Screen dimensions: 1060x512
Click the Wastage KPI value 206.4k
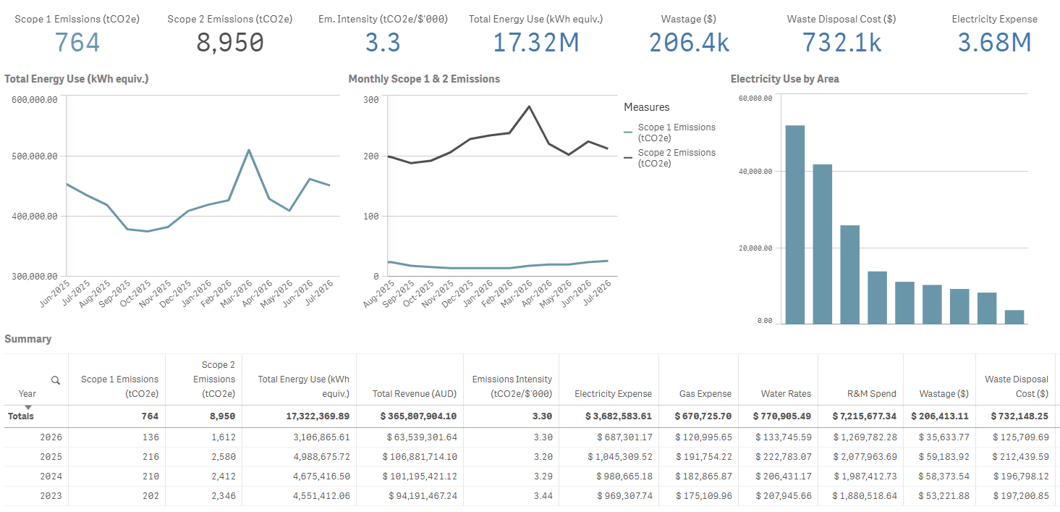coord(689,43)
